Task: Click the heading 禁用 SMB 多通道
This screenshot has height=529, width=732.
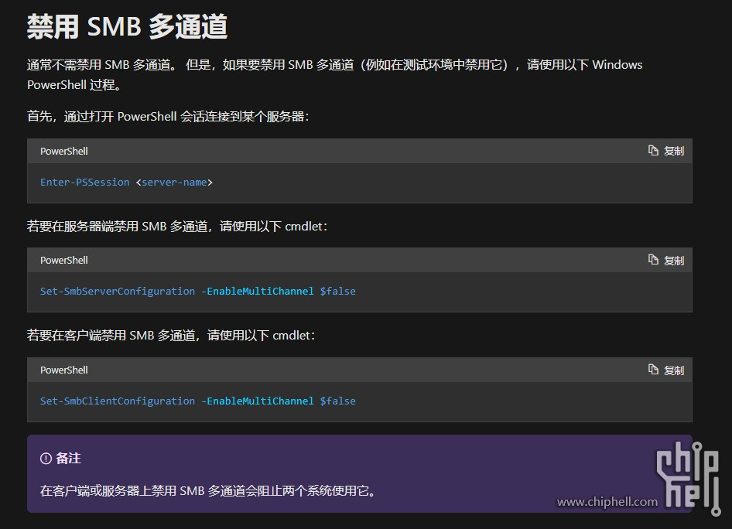Action: pos(127,26)
